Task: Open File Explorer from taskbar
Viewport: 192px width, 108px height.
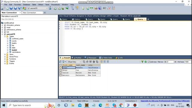Action: tap(73, 105)
